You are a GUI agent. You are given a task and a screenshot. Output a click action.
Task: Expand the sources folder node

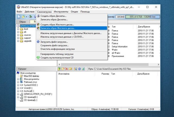(x=18, y=35)
